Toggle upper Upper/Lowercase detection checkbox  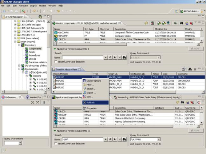pyautogui.click(x=56, y=62)
